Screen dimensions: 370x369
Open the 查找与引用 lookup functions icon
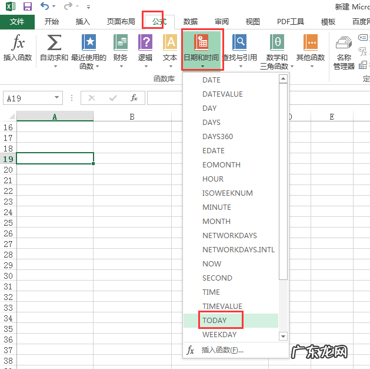click(x=239, y=42)
